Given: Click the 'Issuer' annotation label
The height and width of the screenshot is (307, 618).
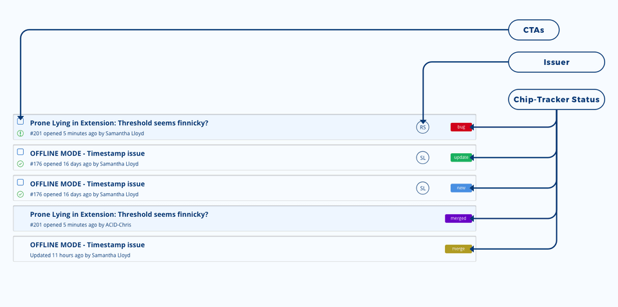Looking at the screenshot, I should [556, 62].
